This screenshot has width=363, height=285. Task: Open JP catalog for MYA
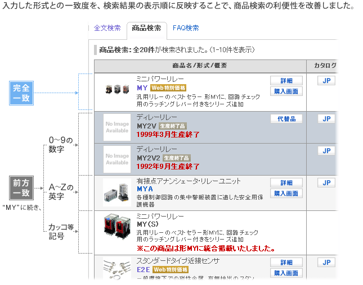pyautogui.click(x=326, y=182)
